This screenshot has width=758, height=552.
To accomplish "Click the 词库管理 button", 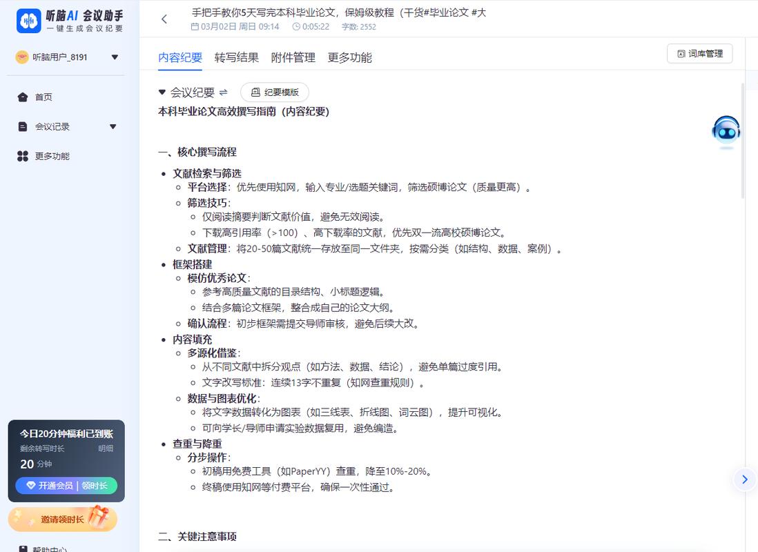I will [699, 53].
